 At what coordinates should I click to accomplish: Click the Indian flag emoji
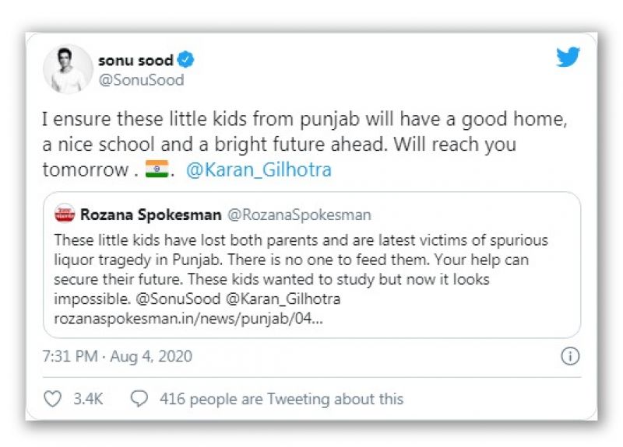157,169
